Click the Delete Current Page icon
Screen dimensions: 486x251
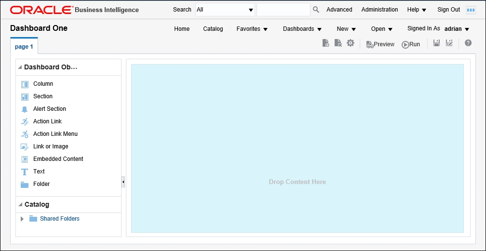pyautogui.click(x=338, y=43)
